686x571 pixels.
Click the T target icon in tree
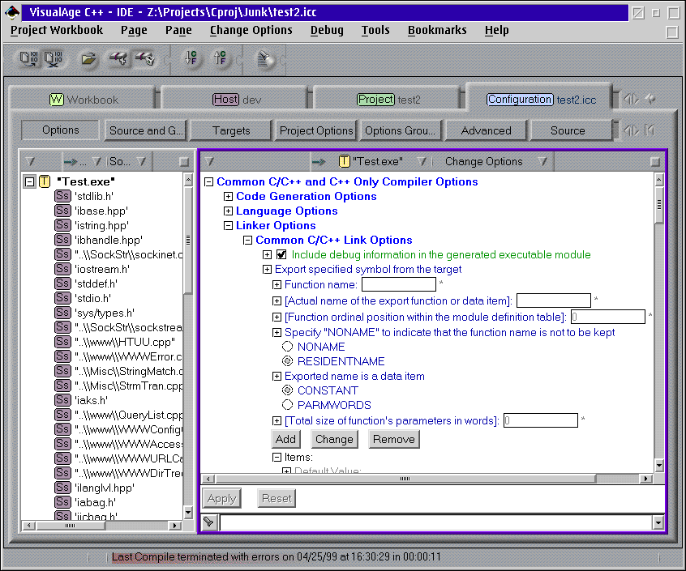coord(45,181)
